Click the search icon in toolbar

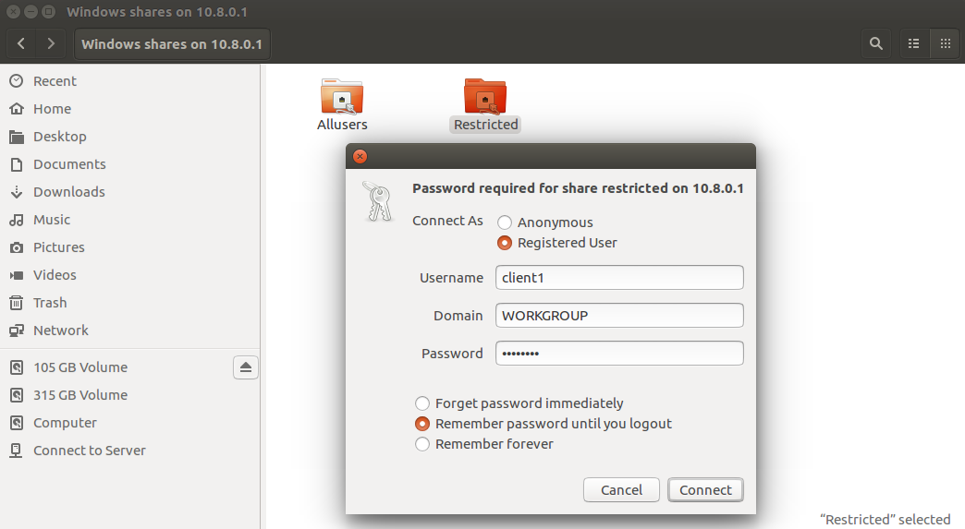coord(875,43)
